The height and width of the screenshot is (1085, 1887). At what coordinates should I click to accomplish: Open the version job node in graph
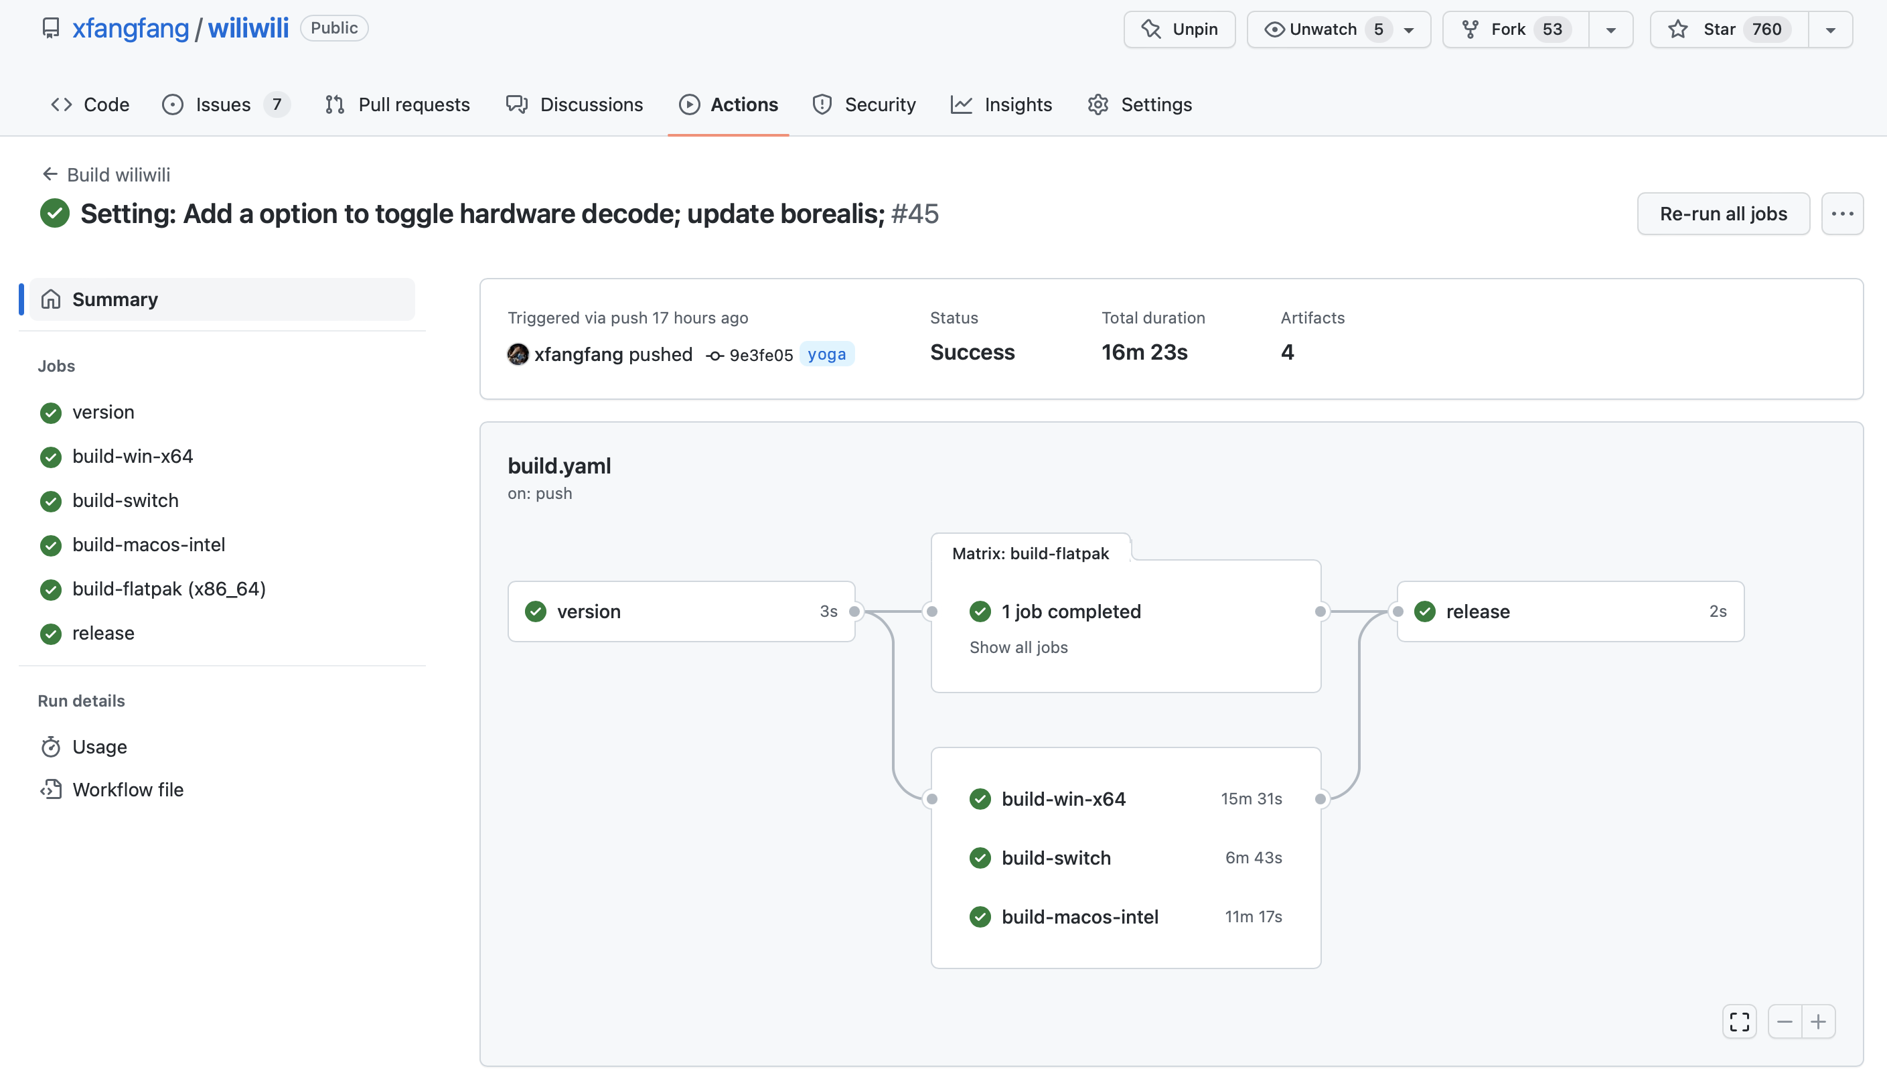point(681,611)
